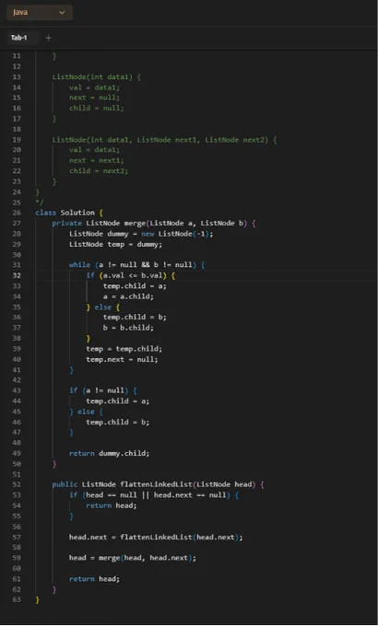Click line number 52 in the gutter
378x626 pixels.
click(17, 484)
